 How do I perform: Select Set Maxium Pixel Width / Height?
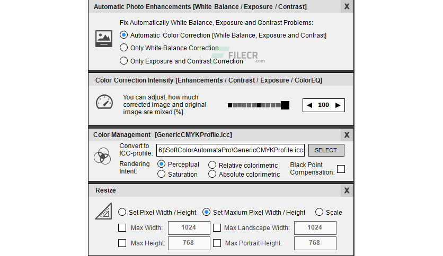point(206,212)
